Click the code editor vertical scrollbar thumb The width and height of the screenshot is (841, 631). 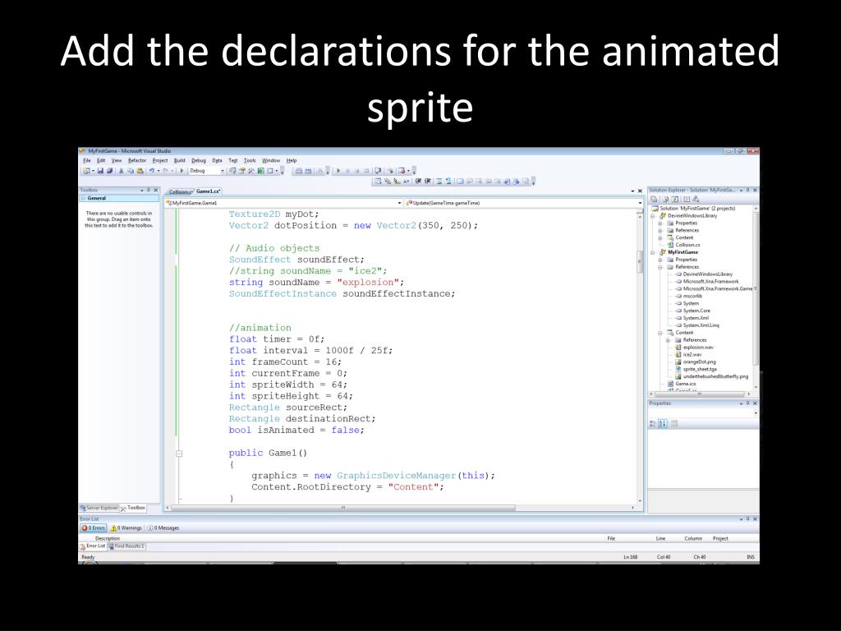639,262
